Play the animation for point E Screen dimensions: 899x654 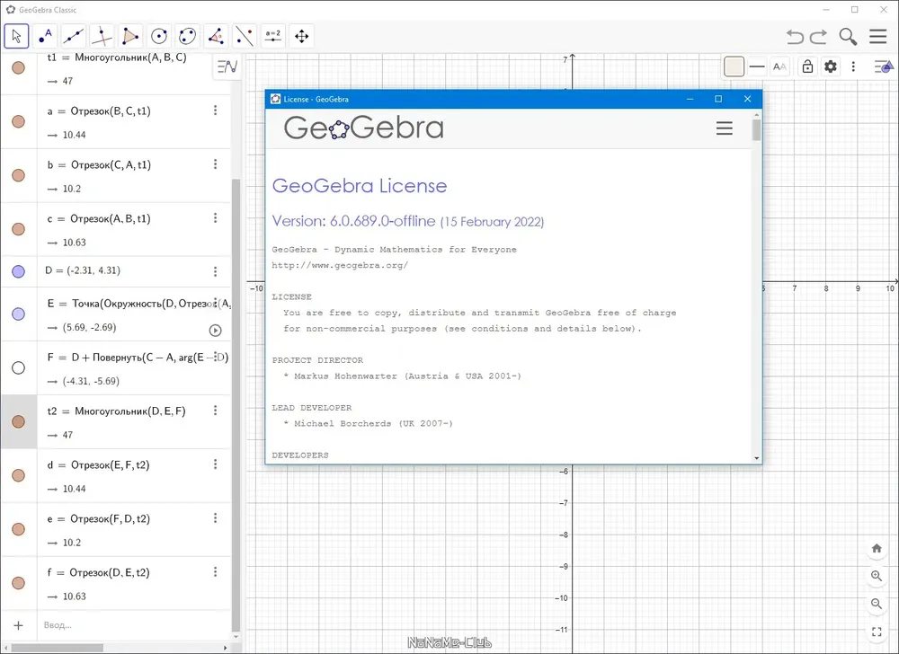[x=215, y=330]
